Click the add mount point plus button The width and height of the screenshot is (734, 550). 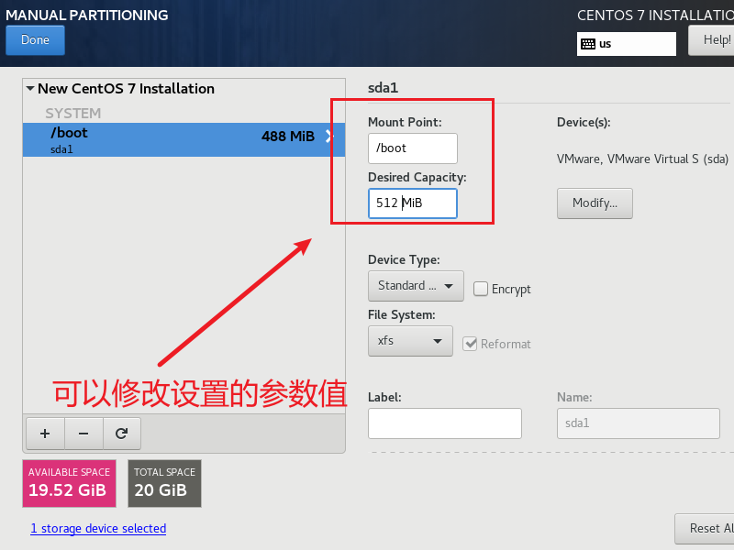(x=45, y=434)
